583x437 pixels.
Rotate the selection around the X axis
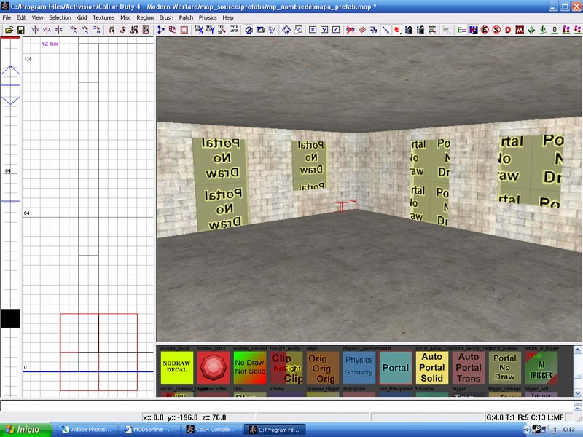point(74,30)
